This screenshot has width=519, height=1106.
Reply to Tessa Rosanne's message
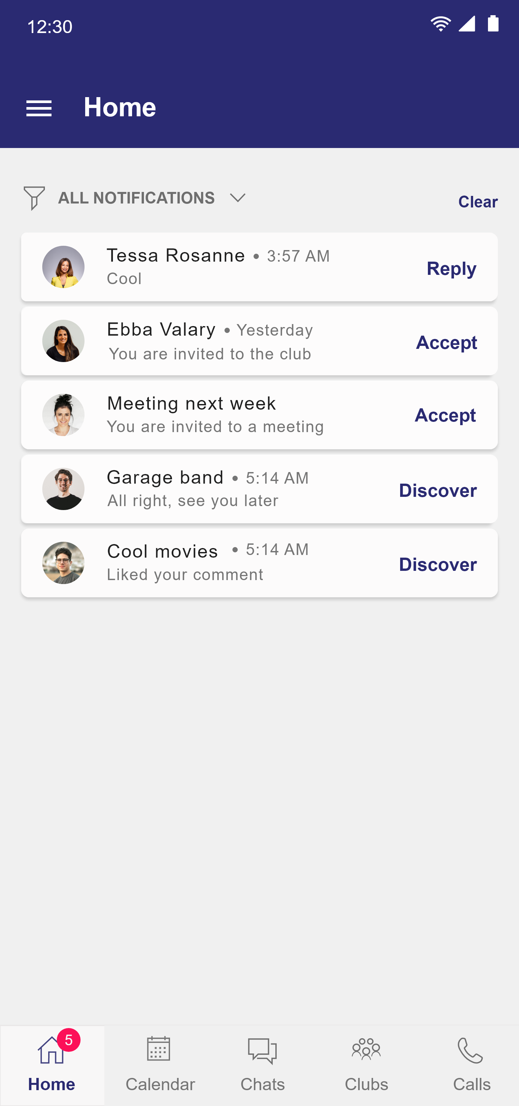451,268
